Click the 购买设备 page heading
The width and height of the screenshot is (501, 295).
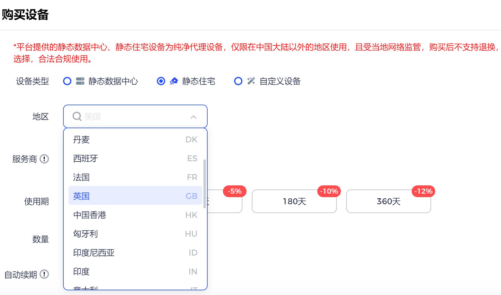25,14
